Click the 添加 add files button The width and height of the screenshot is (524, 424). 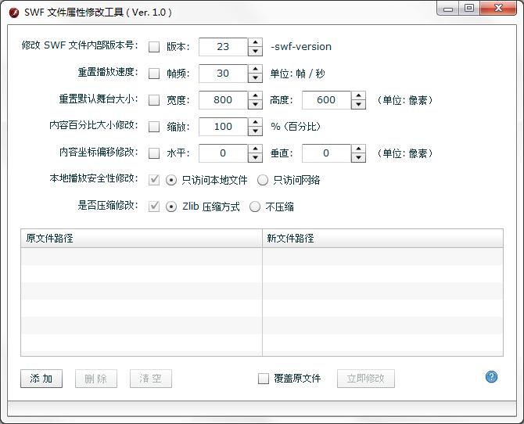point(41,379)
